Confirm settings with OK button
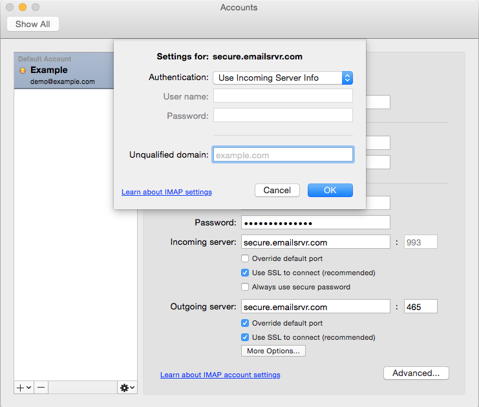The width and height of the screenshot is (479, 407). point(330,190)
